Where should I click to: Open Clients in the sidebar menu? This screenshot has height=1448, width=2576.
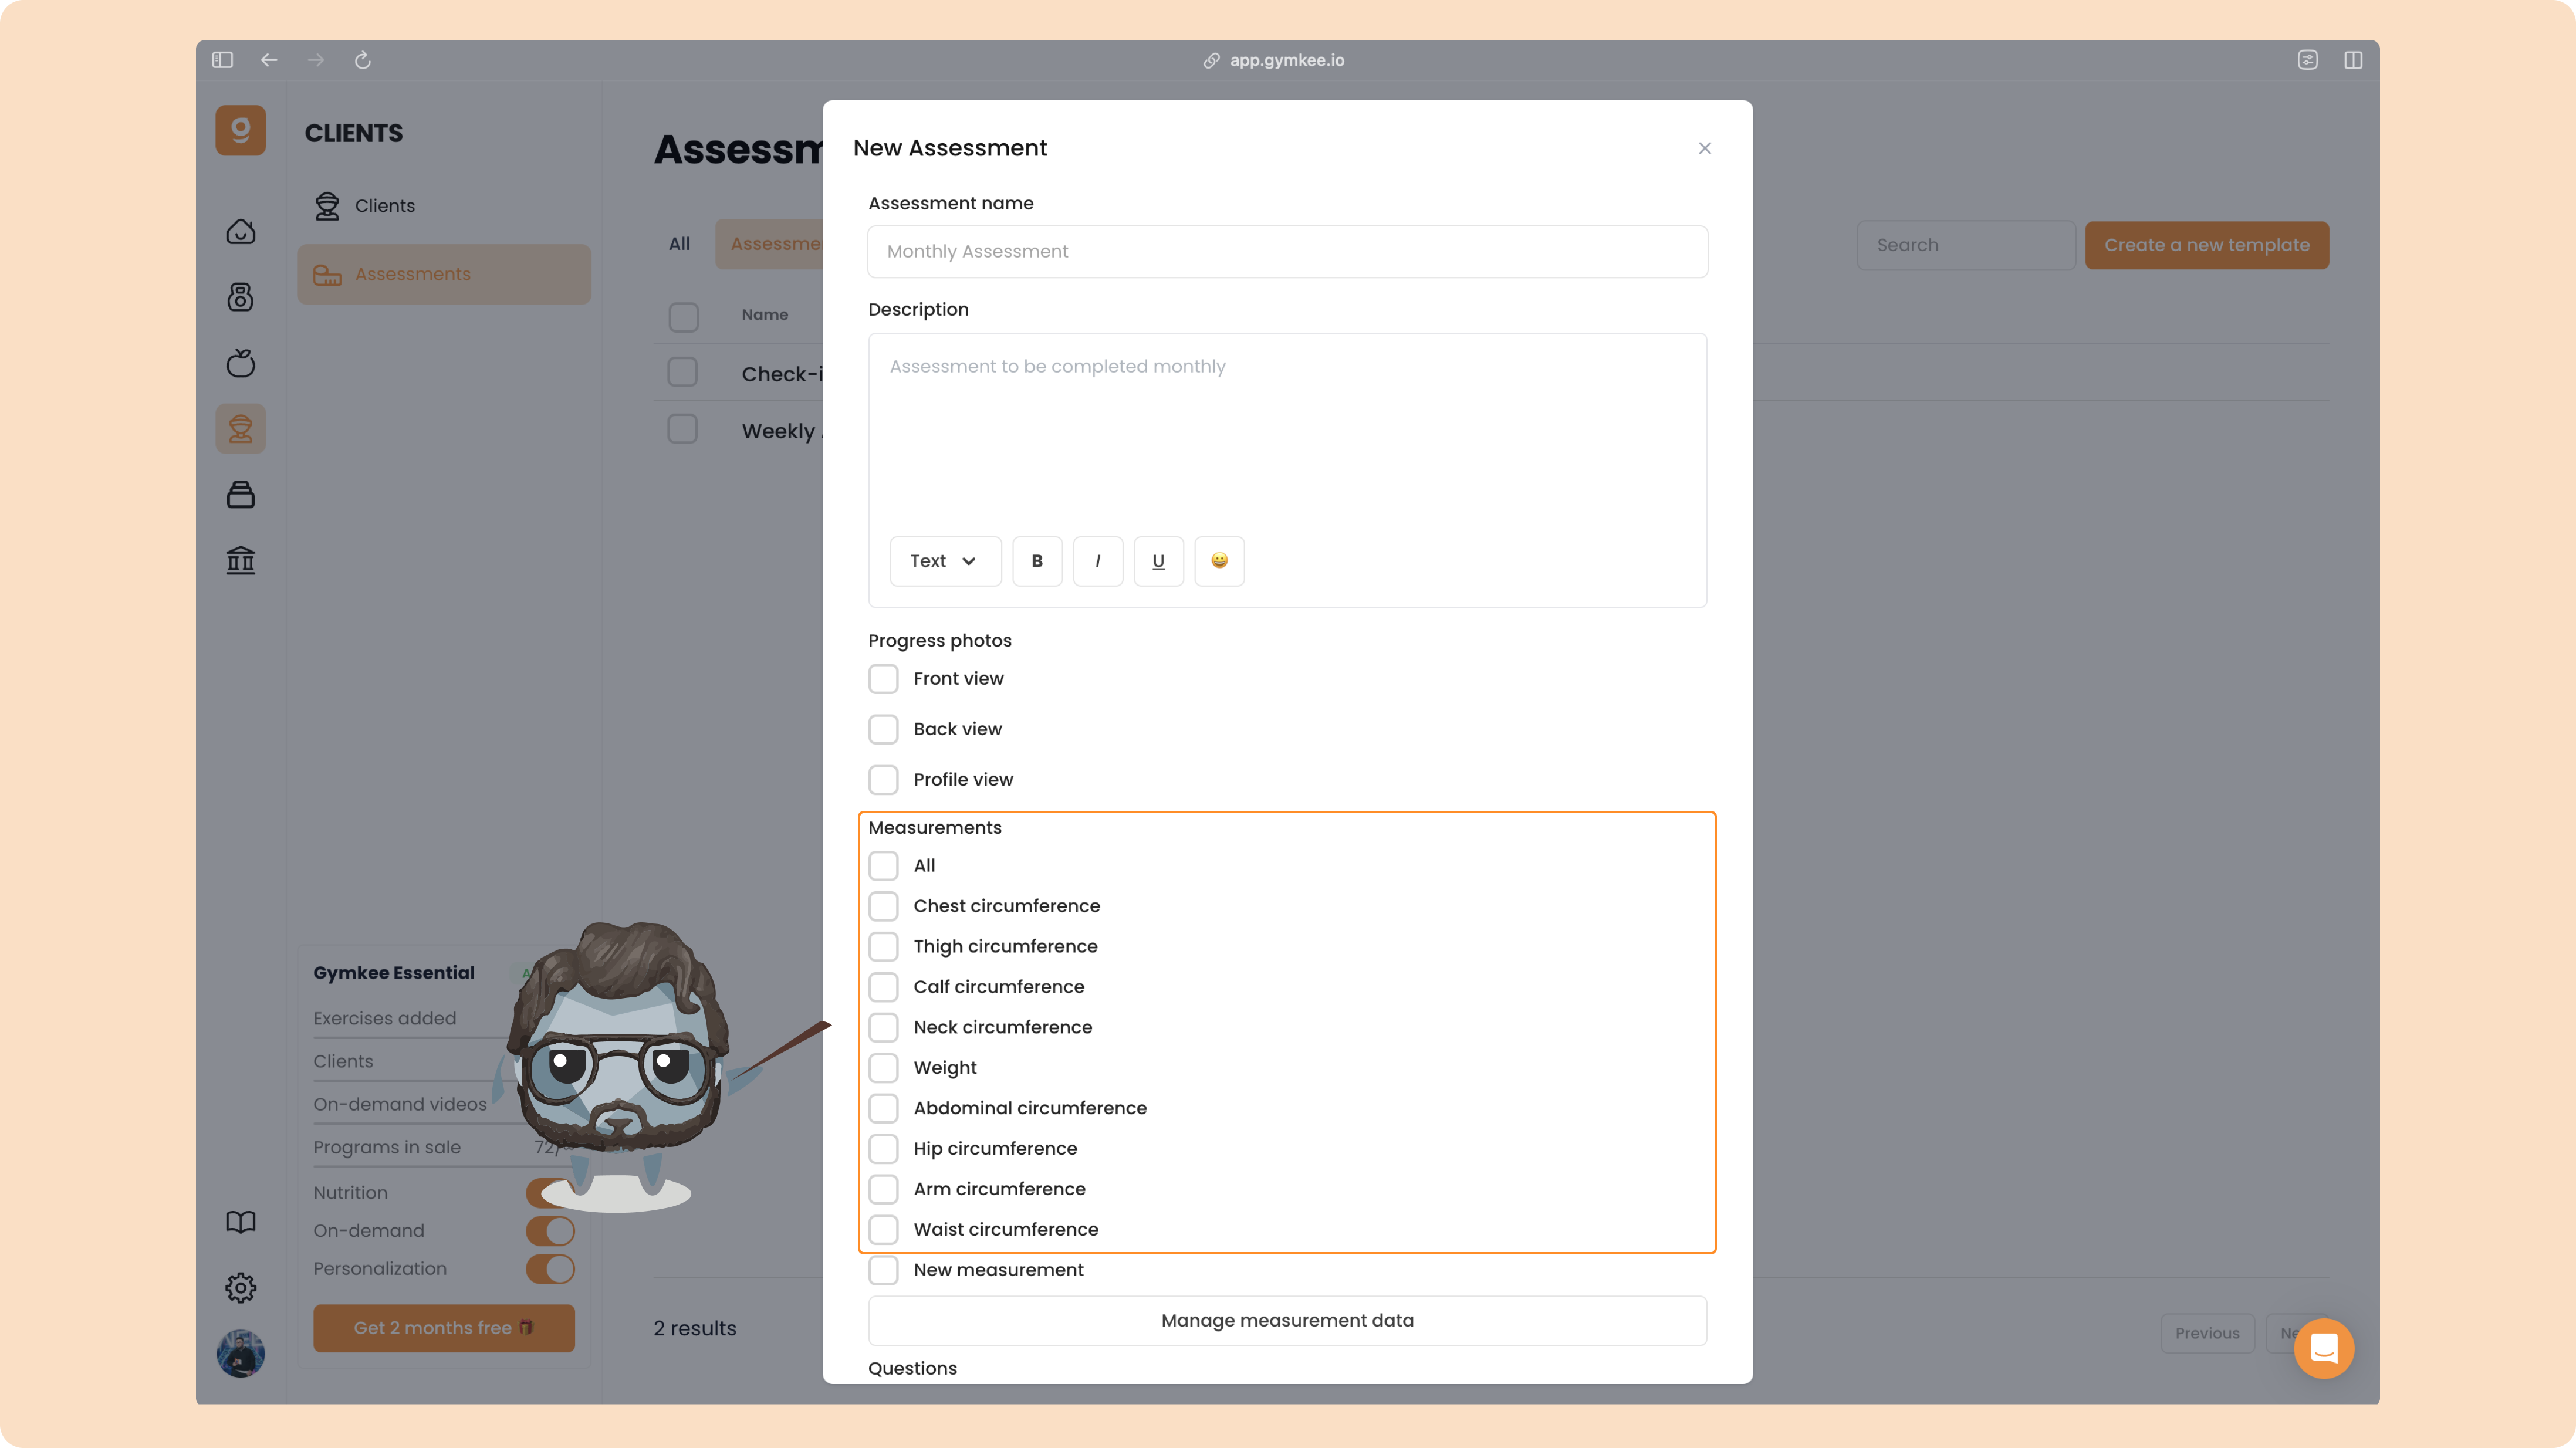click(x=384, y=205)
